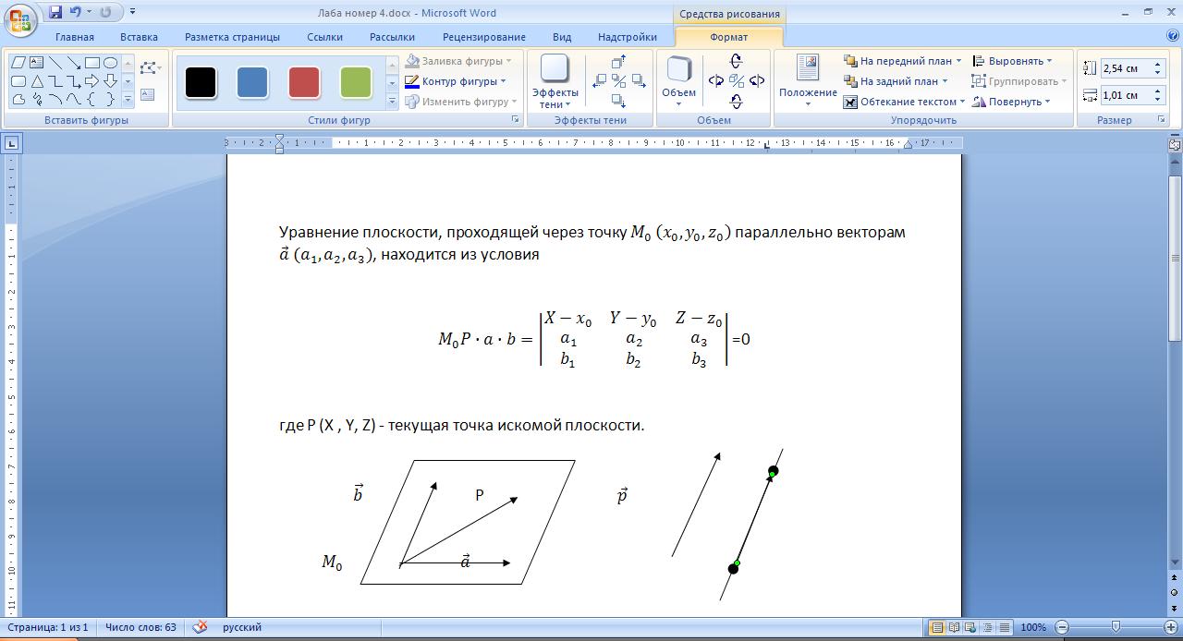Click the spell check status bar icon
The image size is (1183, 641).
(200, 627)
